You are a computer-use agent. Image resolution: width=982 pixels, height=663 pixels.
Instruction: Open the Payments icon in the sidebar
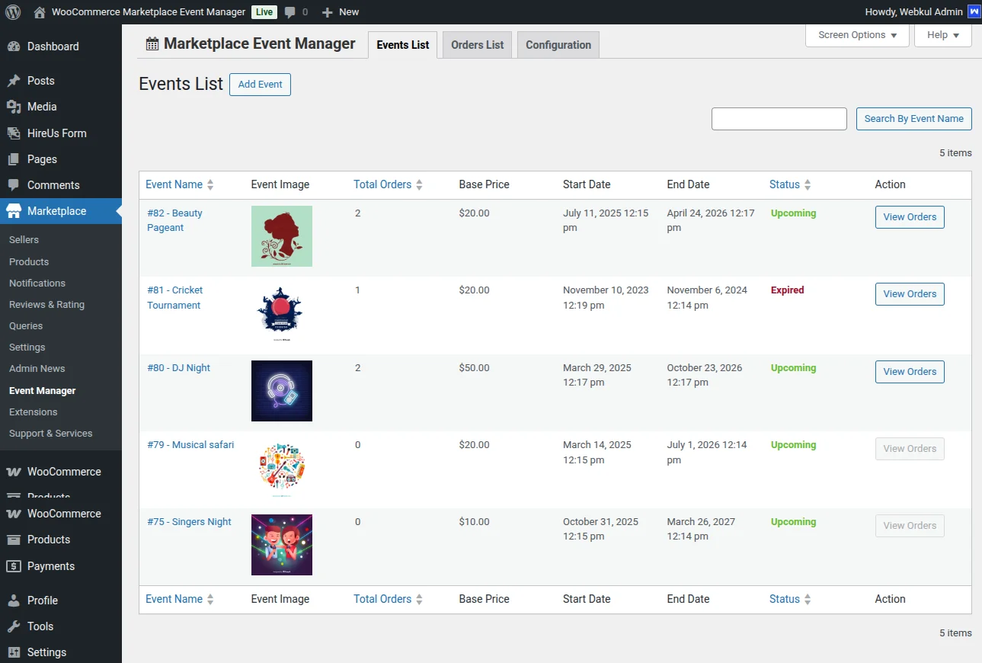click(15, 565)
